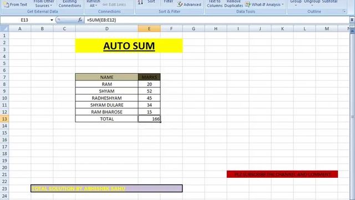Image resolution: width=355 pixels, height=200 pixels.
Task: Open the Outline dialog launcher
Action: (344, 11)
